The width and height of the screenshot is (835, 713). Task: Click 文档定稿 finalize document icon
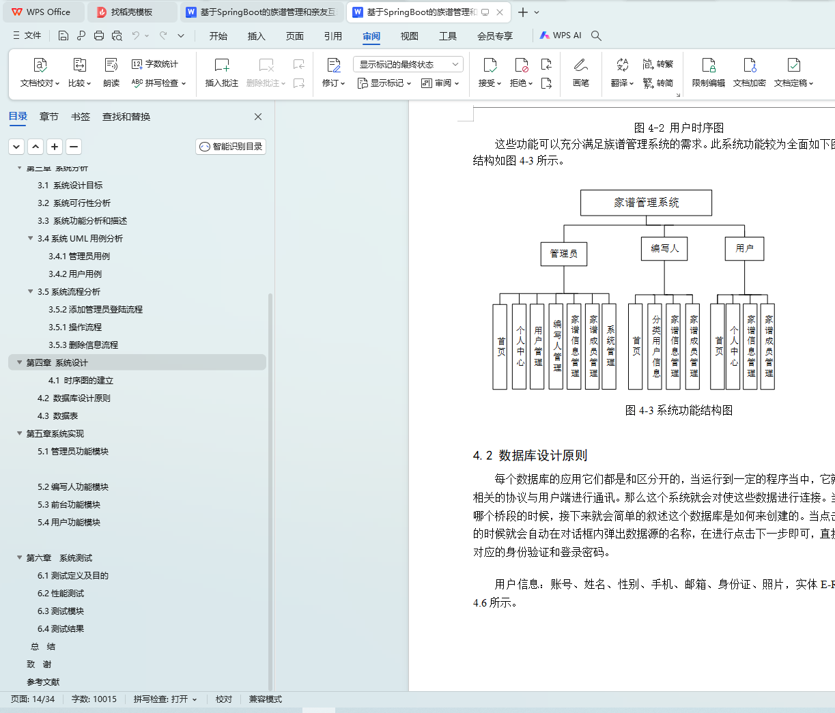point(793,65)
